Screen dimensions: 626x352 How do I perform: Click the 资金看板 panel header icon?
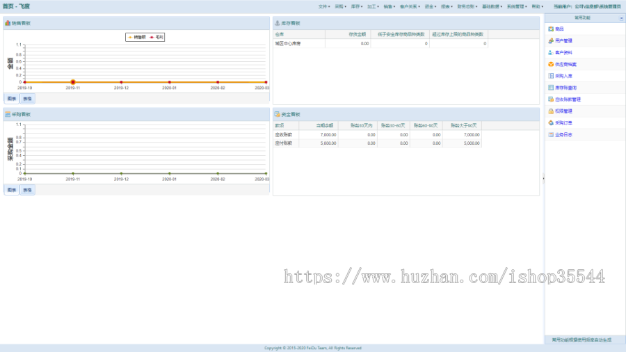tap(277, 115)
